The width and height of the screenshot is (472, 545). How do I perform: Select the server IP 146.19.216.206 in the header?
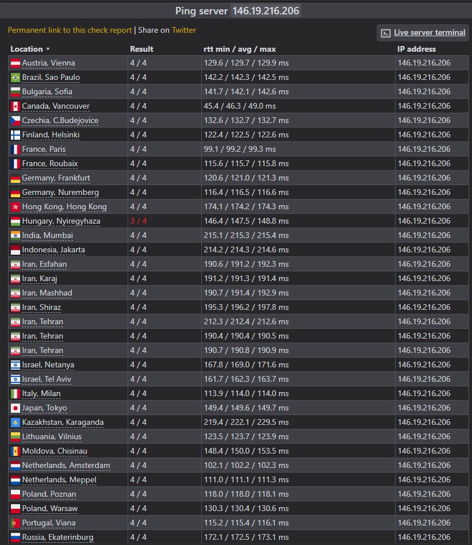266,11
